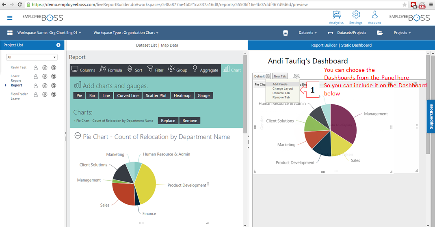
Task: Delete FlowTrader Leave with trash icon
Action: [x=54, y=94]
